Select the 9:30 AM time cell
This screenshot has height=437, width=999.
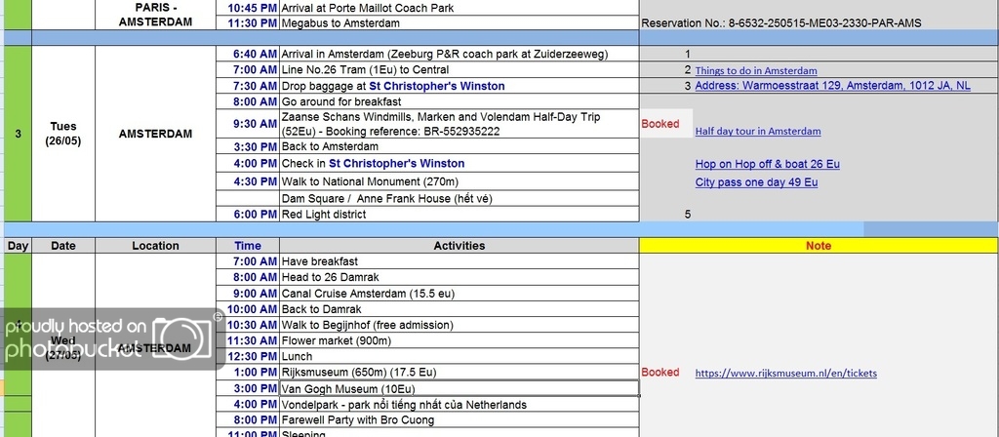[247, 124]
